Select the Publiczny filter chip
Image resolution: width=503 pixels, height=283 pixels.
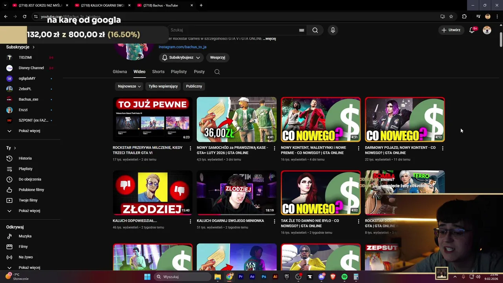coord(194,86)
